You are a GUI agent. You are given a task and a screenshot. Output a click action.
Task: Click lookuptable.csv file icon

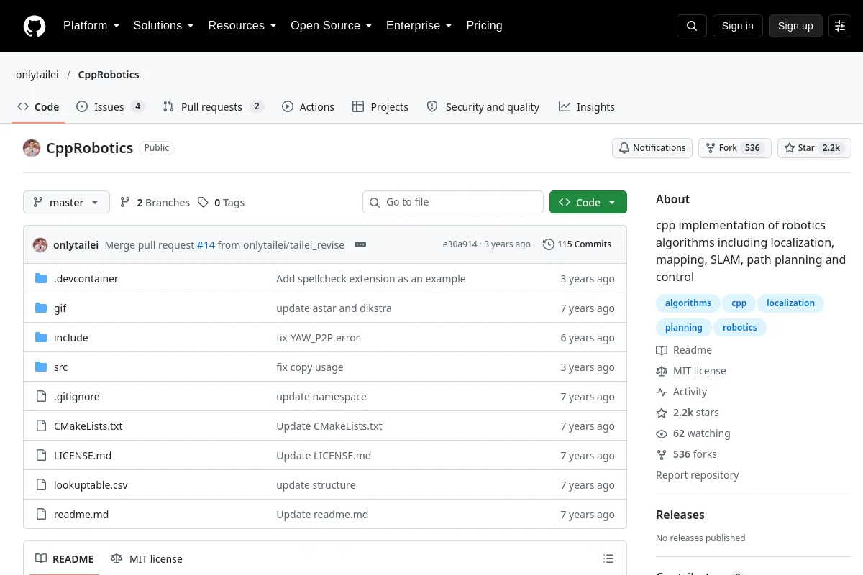pyautogui.click(x=41, y=484)
